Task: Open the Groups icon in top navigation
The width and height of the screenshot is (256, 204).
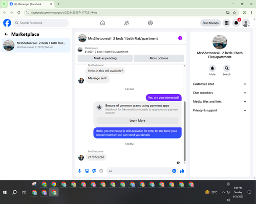Action: point(151,23)
